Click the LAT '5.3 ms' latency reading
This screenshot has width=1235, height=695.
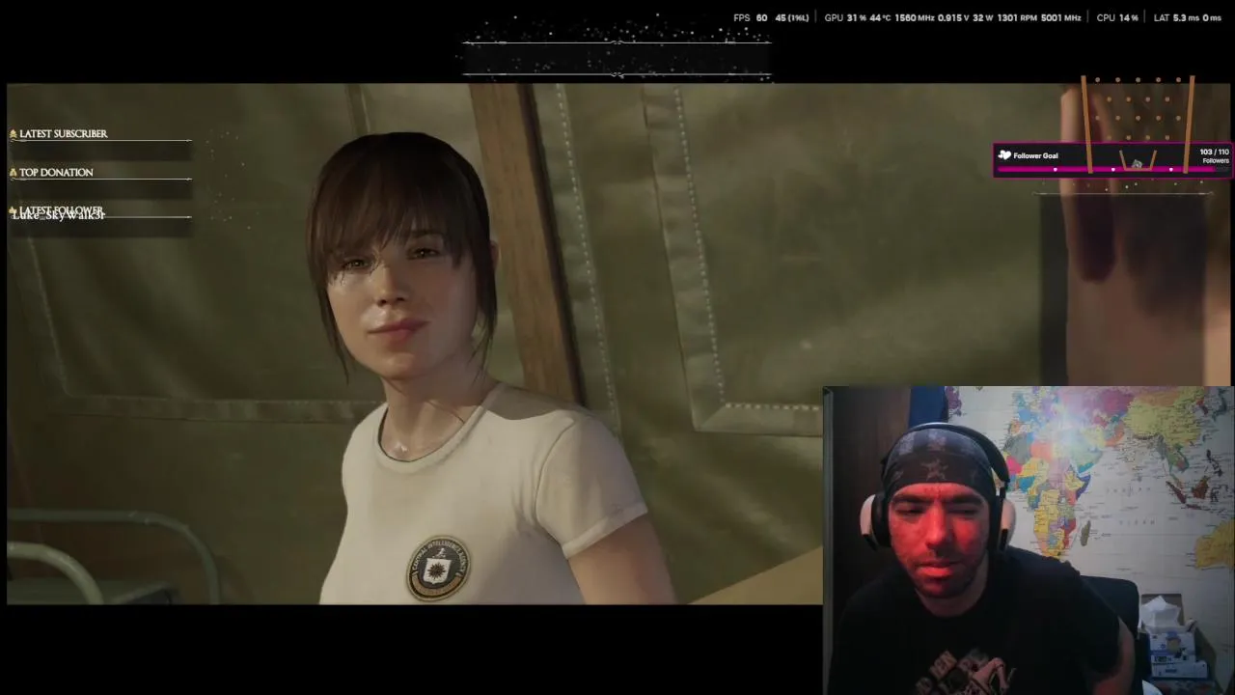click(x=1187, y=17)
